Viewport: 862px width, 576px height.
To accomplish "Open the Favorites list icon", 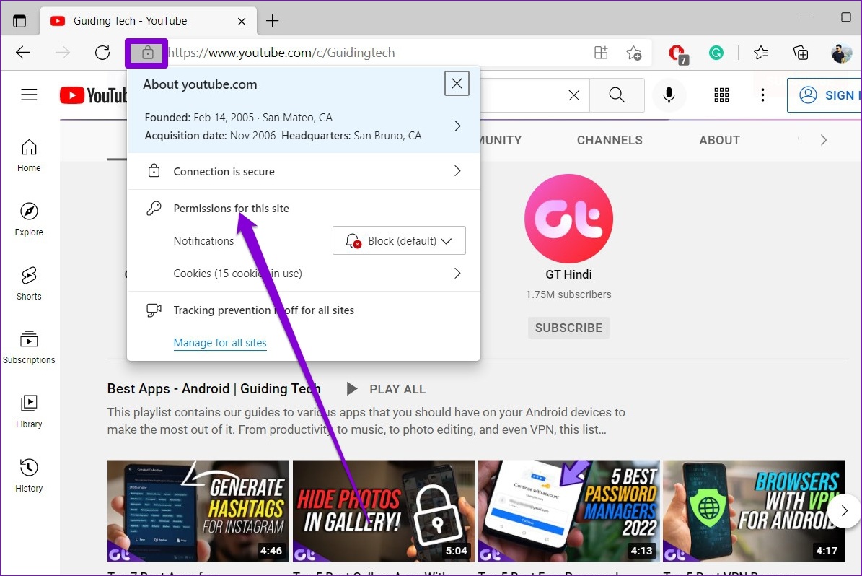I will point(761,53).
